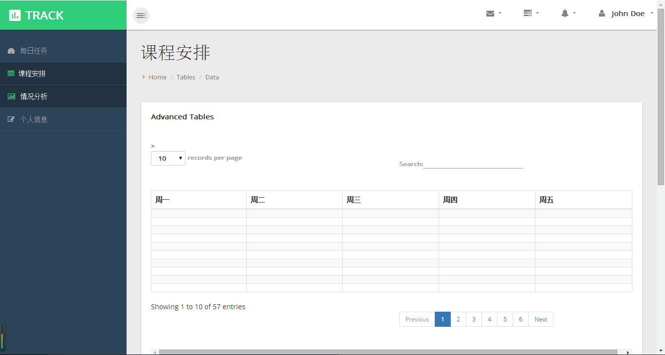This screenshot has height=355, width=665.
Task: Click the user avatar icon beside John Doe
Action: [602, 14]
